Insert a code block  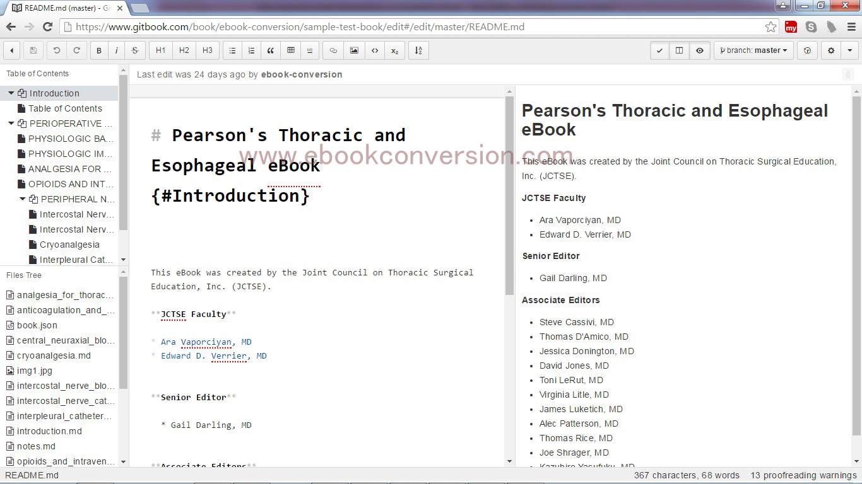click(375, 50)
